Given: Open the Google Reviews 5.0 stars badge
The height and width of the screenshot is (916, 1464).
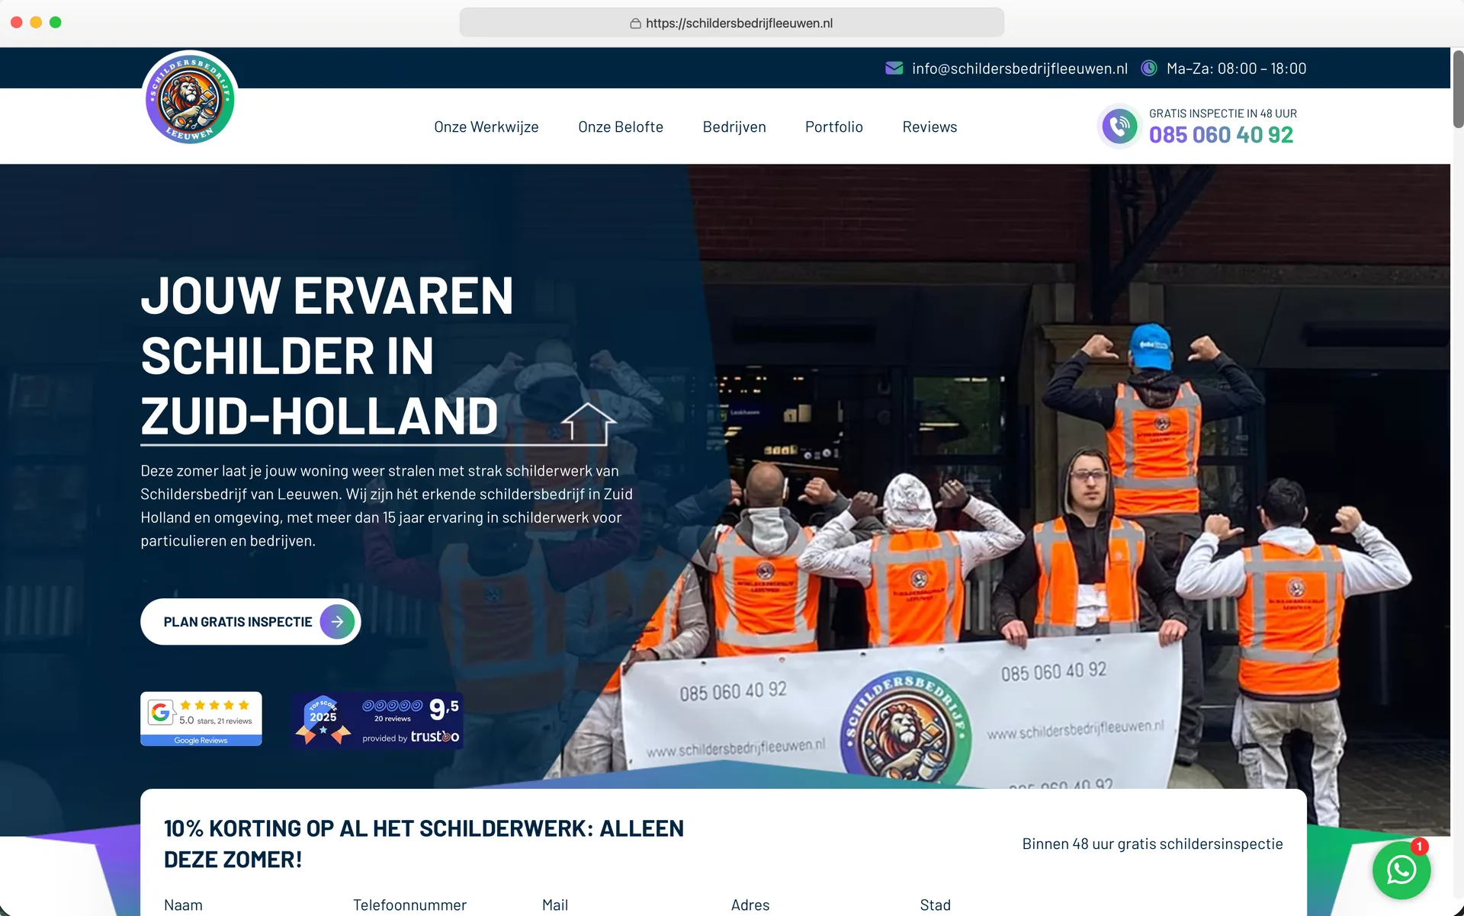Looking at the screenshot, I should pos(201,719).
